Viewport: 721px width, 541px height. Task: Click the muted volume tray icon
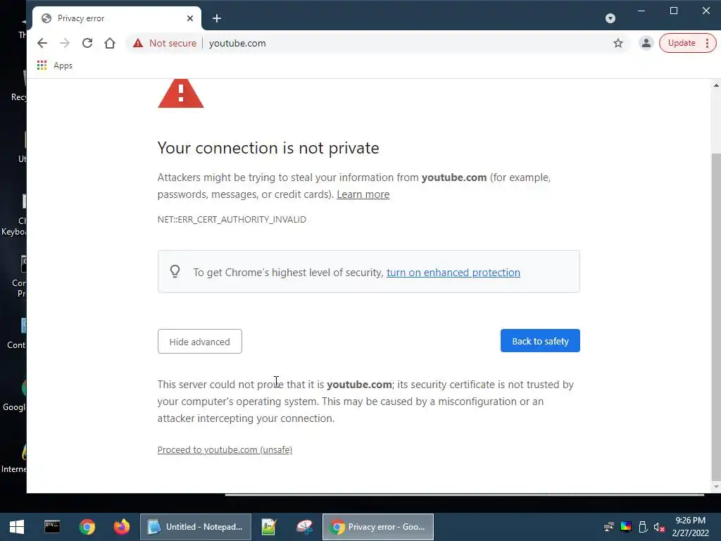659,527
